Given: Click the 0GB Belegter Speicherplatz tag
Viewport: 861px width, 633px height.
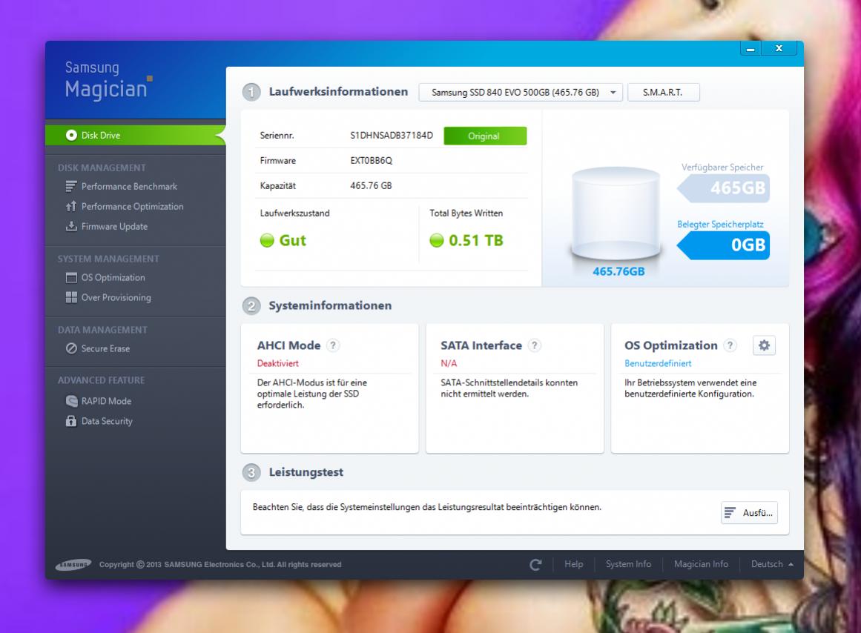Looking at the screenshot, I should click(x=723, y=245).
